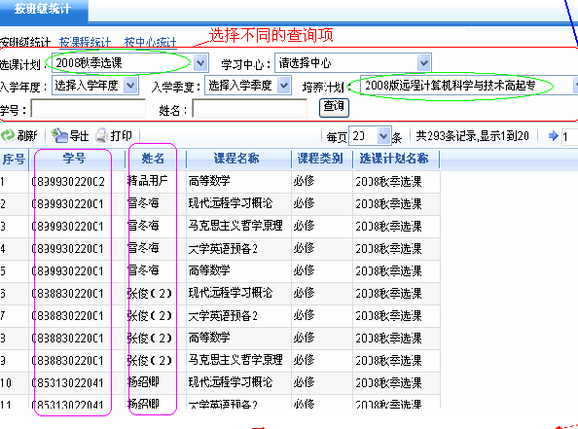This screenshot has width=578, height=429.
Task: Click the 姓名 input field
Action: tap(249, 109)
